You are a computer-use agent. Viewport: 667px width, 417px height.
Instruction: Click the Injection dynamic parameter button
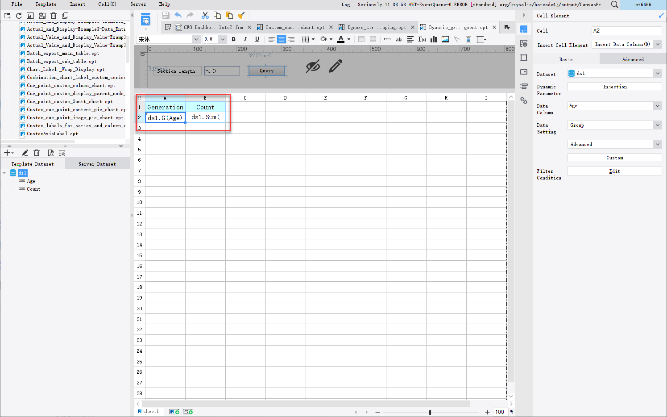(x=614, y=86)
